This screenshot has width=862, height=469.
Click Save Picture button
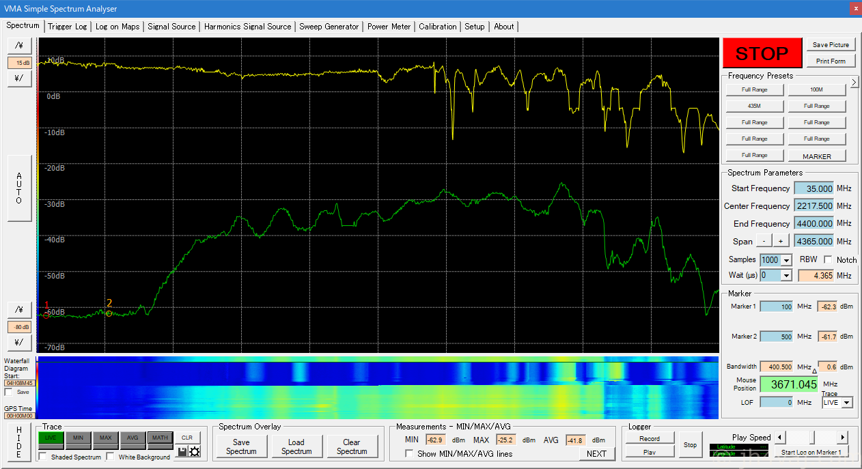[831, 45]
